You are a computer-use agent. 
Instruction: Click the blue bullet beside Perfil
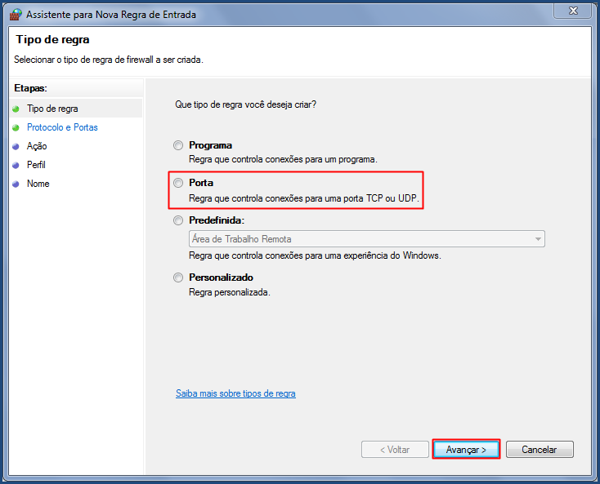[16, 165]
